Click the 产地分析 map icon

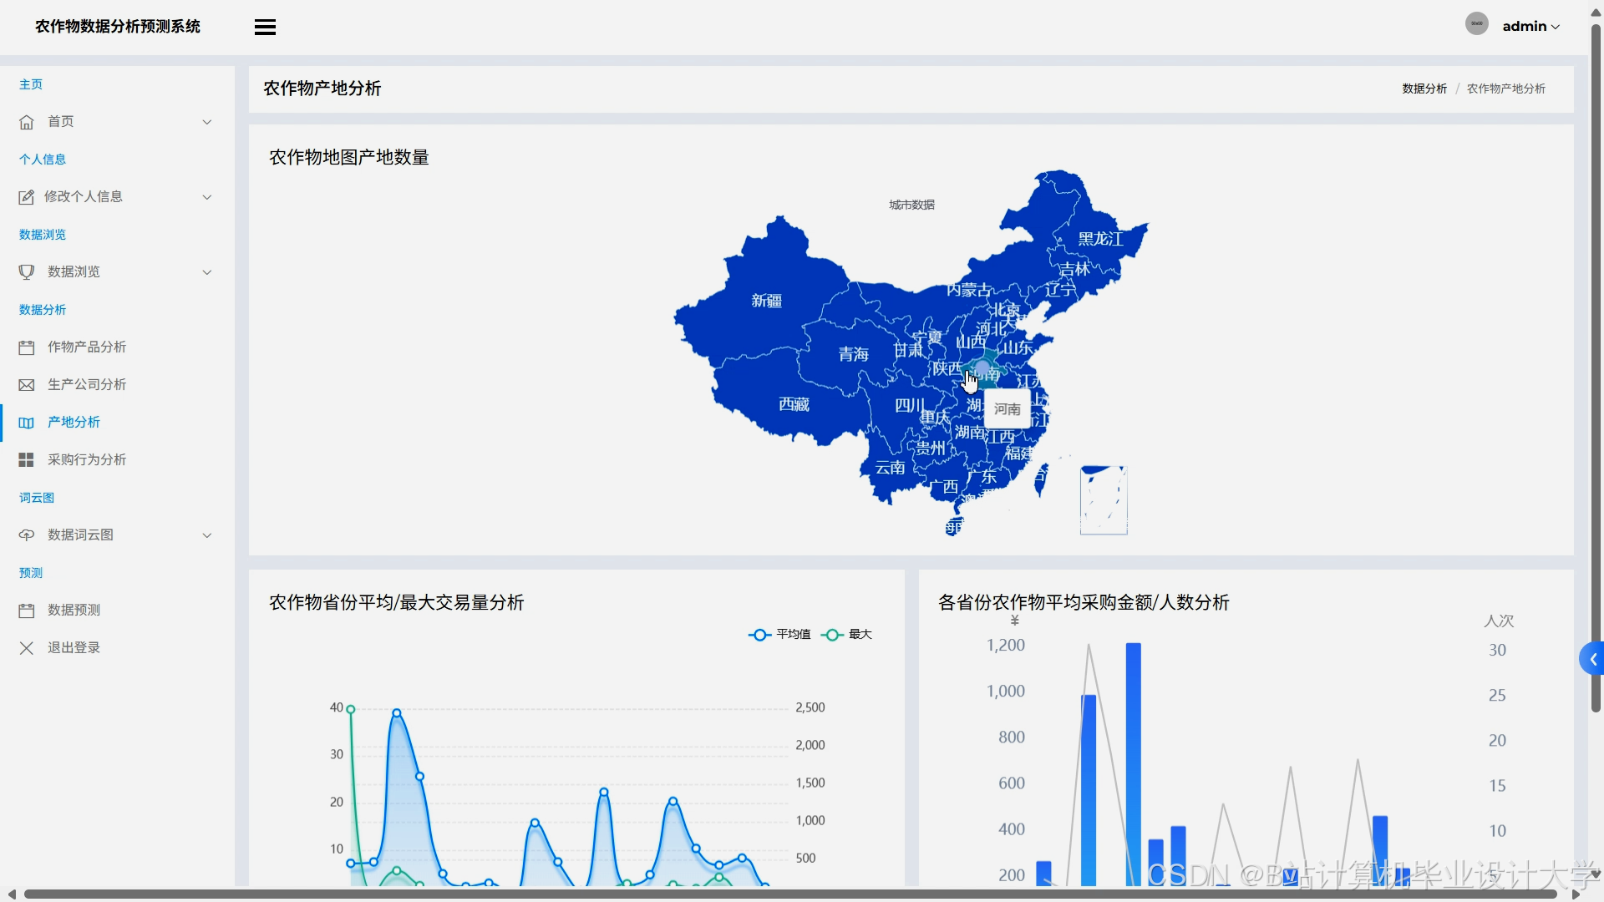(26, 422)
